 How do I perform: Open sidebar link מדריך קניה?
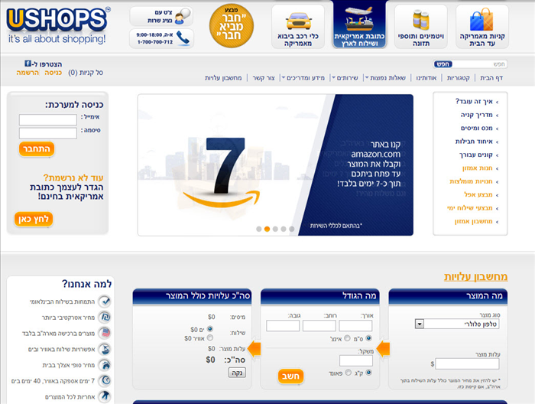click(x=476, y=115)
